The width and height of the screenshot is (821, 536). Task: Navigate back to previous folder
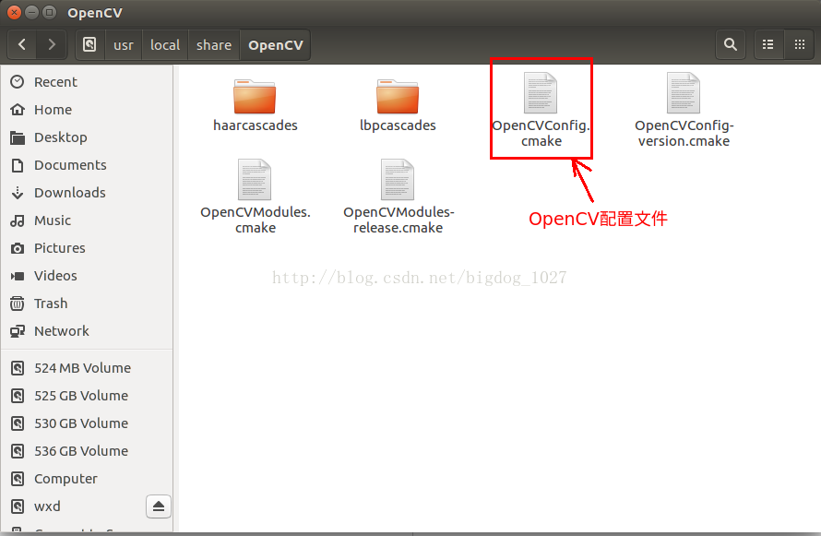pos(20,44)
